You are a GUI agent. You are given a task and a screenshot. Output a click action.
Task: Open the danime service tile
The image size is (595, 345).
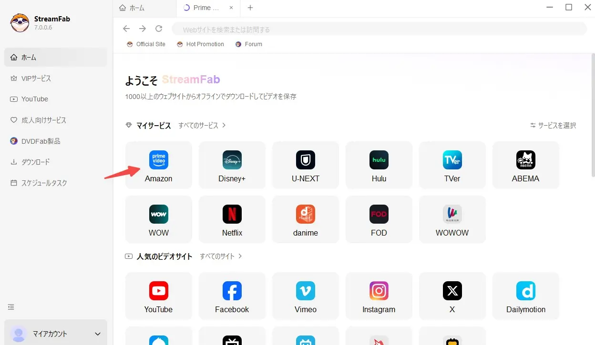306,219
